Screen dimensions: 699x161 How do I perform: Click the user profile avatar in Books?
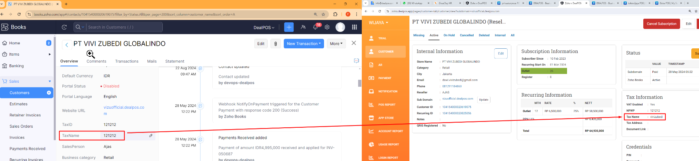coord(340,27)
